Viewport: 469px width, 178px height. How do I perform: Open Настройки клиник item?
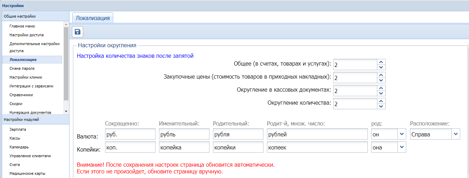pos(26,77)
